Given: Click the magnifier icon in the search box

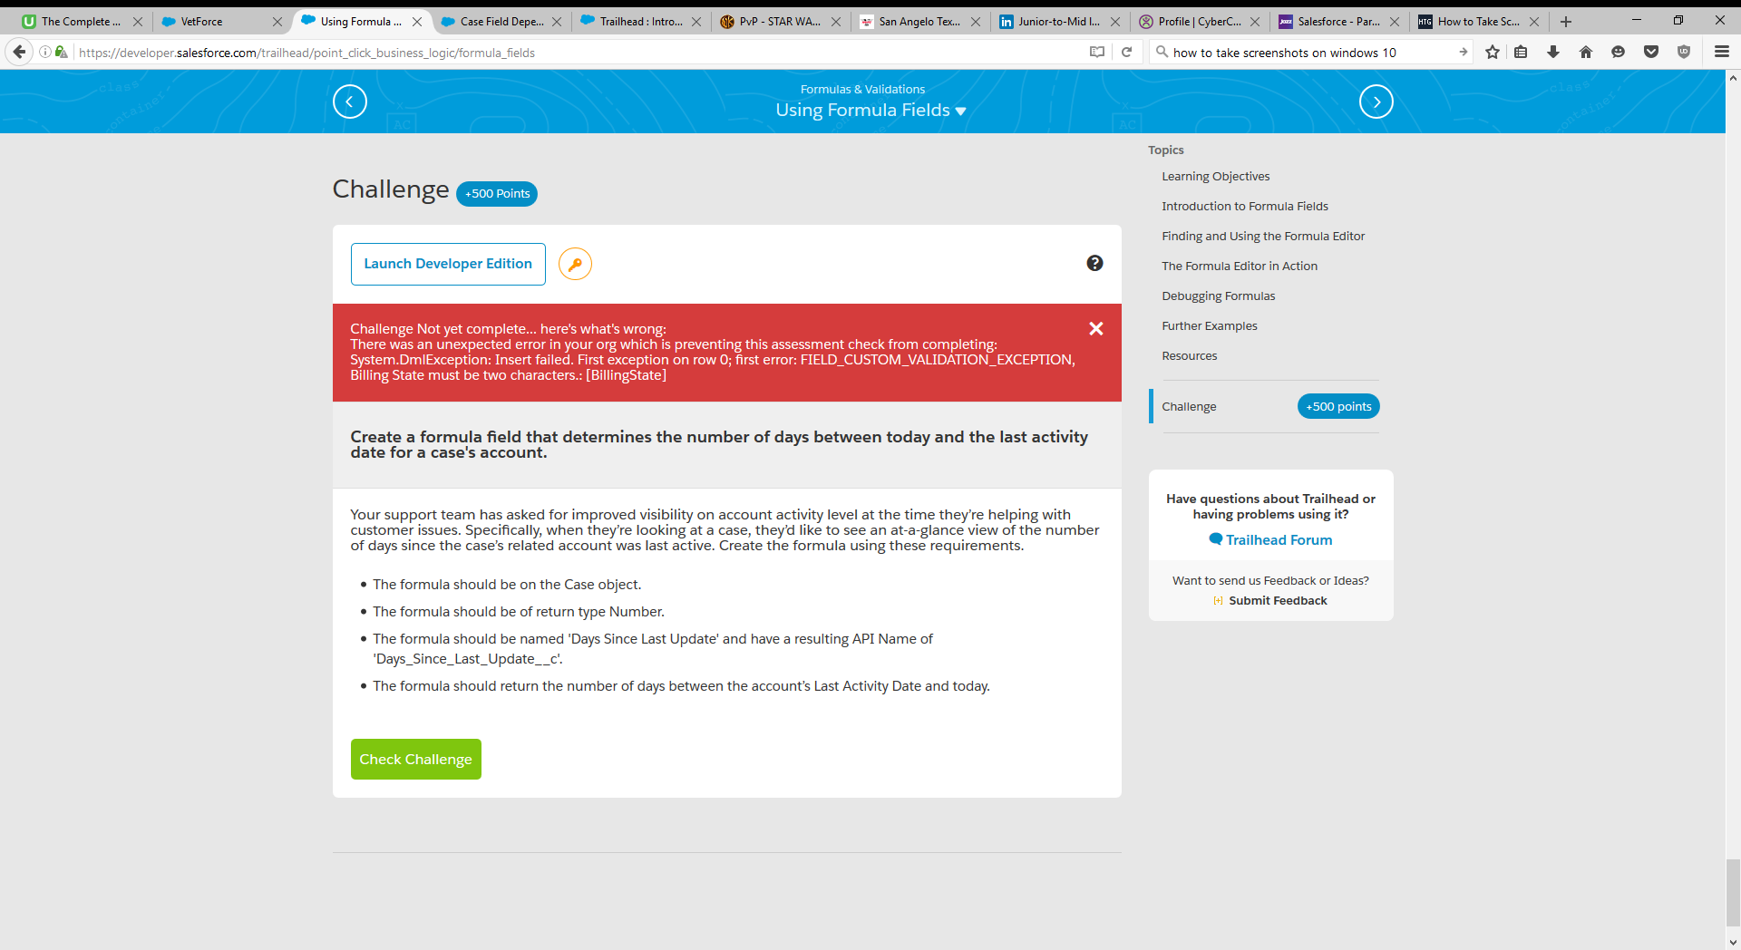Looking at the screenshot, I should pyautogui.click(x=1162, y=53).
